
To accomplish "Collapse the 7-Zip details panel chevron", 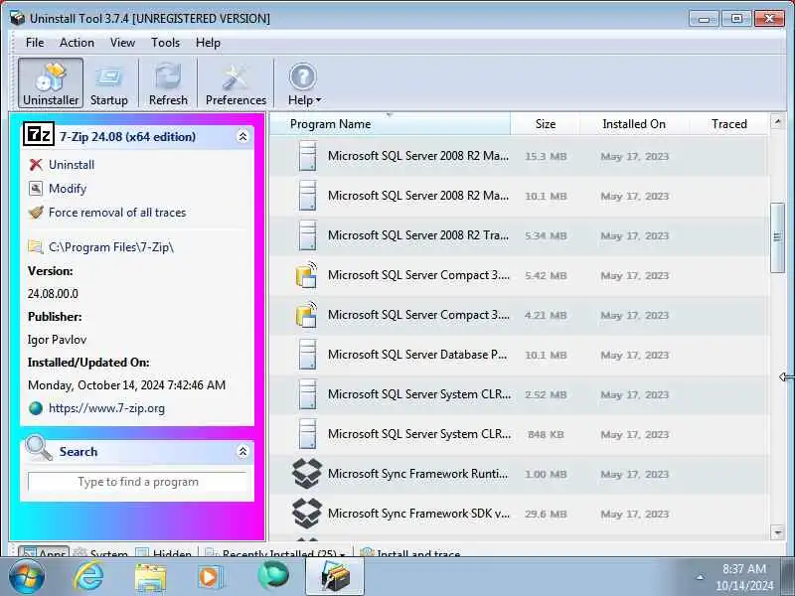I will click(242, 136).
